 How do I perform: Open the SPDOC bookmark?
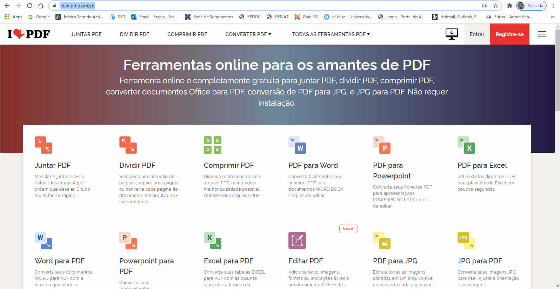tap(250, 17)
